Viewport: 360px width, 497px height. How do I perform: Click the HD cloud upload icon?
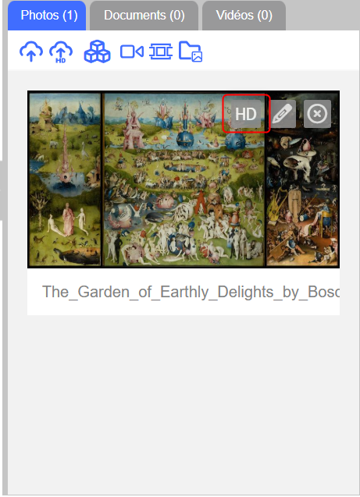tap(61, 51)
